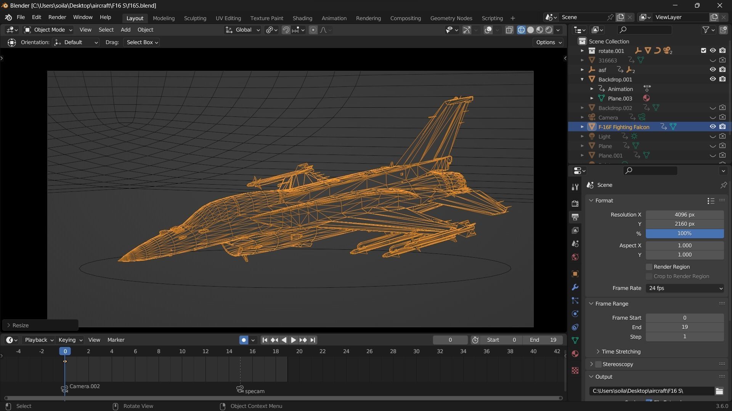
Task: Open the Physics properties tab
Action: click(x=575, y=314)
